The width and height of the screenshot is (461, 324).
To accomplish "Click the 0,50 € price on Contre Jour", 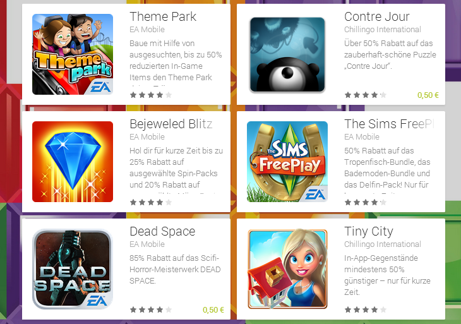I will (428, 95).
